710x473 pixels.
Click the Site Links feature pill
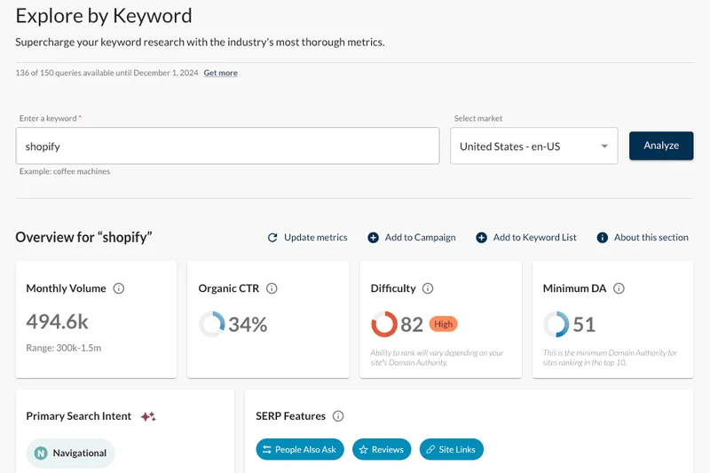point(452,449)
